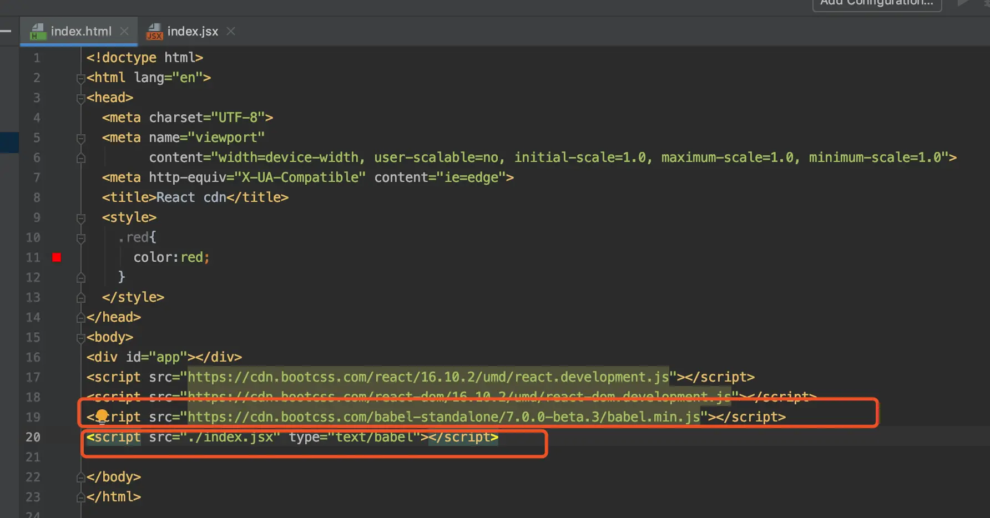Collapse the viewport meta fold on line 5
This screenshot has height=518, width=990.
point(81,138)
